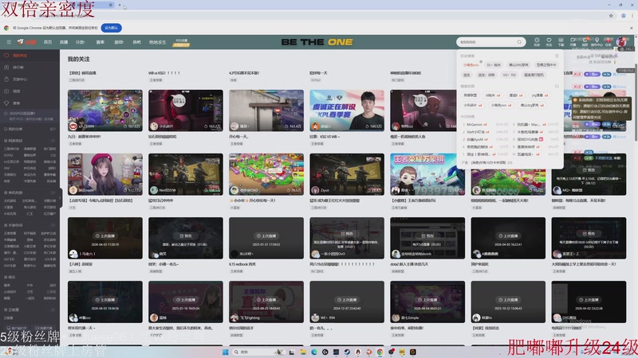
Task: Open the thumbnail of girl in red beret
Action: point(105,174)
